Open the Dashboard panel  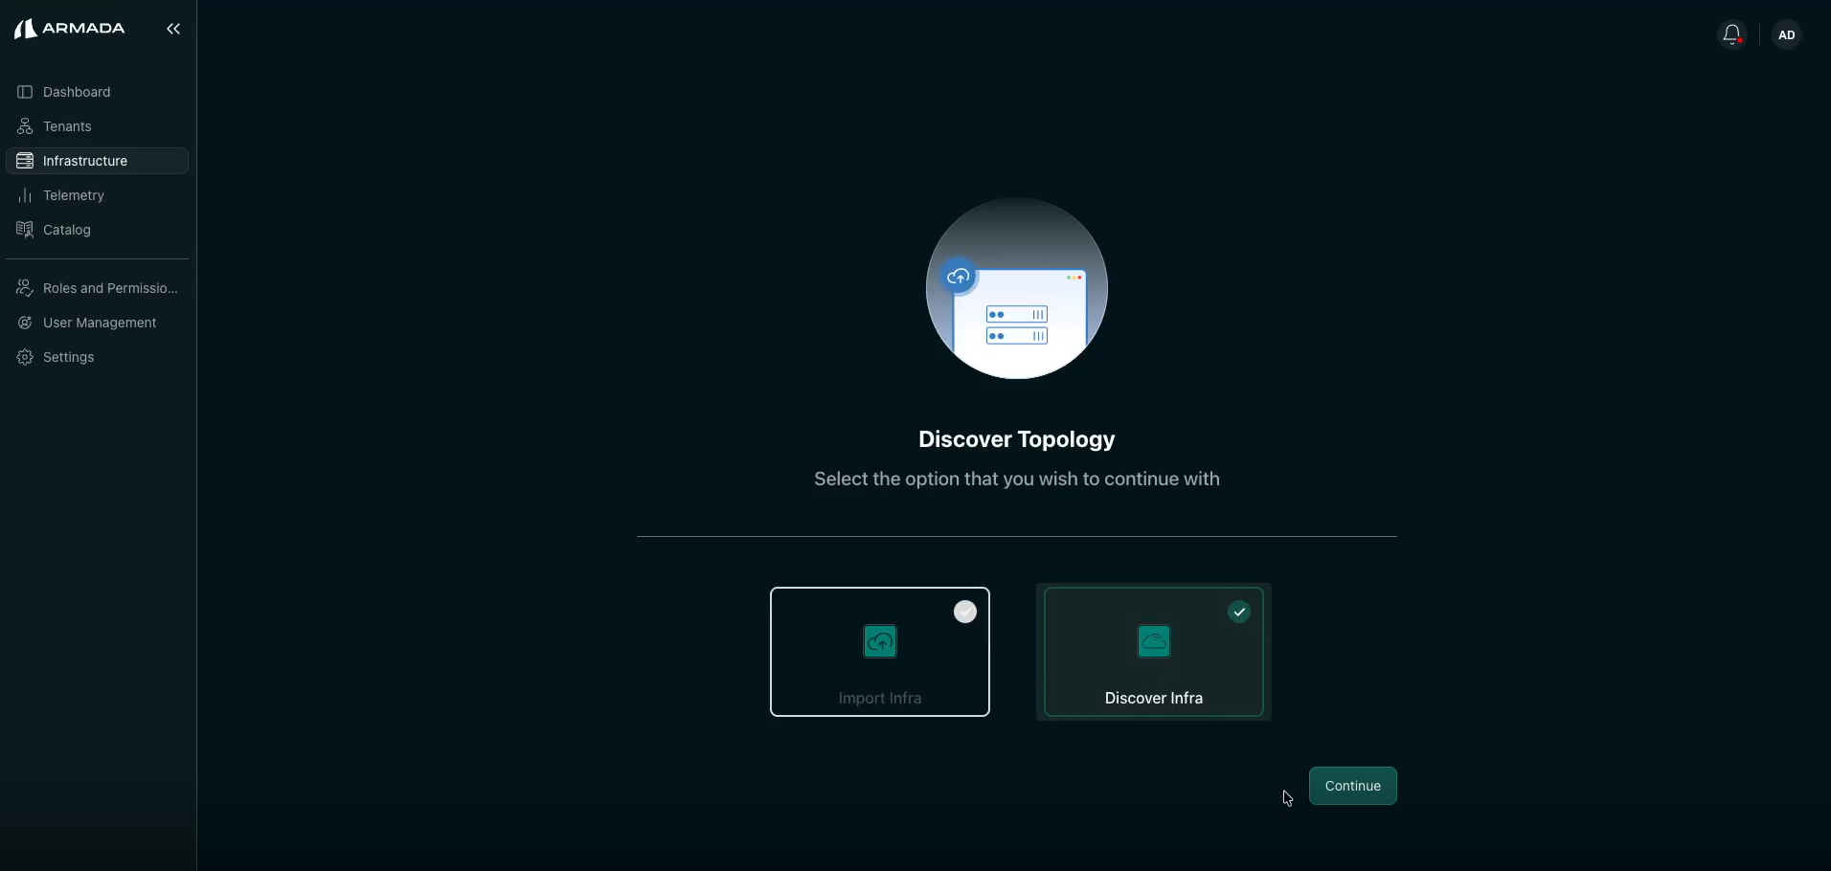pos(77,92)
